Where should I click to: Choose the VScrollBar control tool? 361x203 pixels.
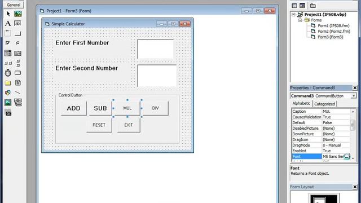(x=17, y=63)
